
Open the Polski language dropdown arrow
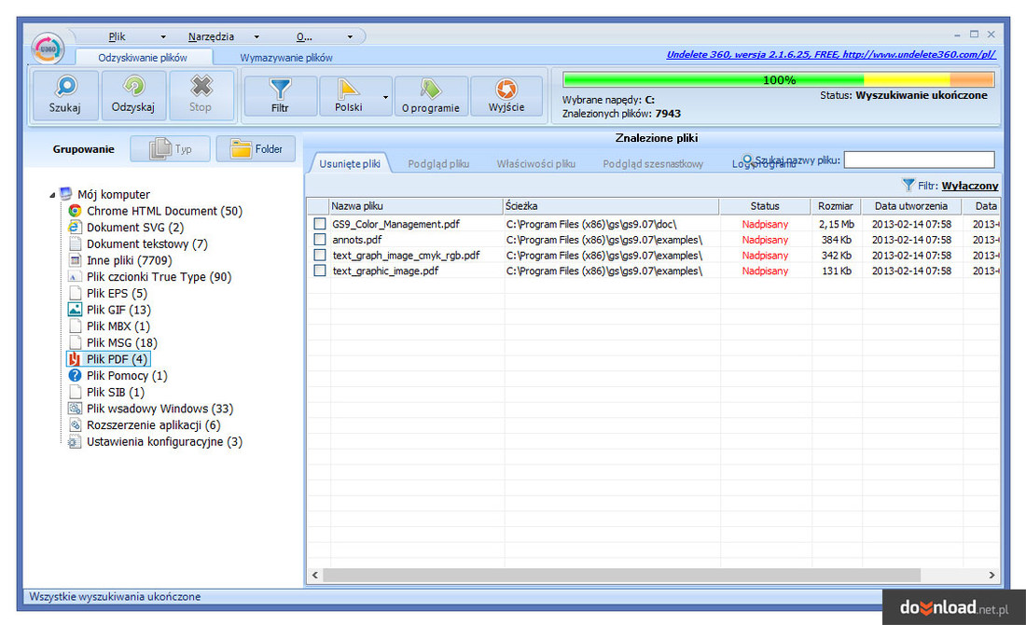pyautogui.click(x=385, y=97)
